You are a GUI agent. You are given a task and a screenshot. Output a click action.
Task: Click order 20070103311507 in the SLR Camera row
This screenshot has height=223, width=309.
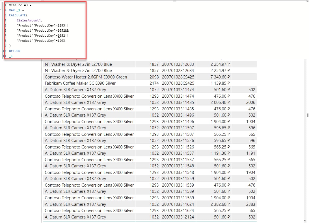tap(178, 128)
